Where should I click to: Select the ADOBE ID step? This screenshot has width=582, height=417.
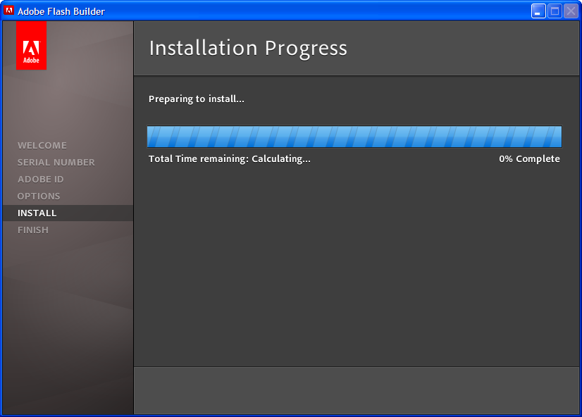point(40,179)
